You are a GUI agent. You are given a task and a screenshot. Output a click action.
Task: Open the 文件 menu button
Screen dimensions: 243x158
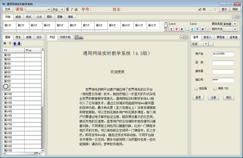pos(8,9)
